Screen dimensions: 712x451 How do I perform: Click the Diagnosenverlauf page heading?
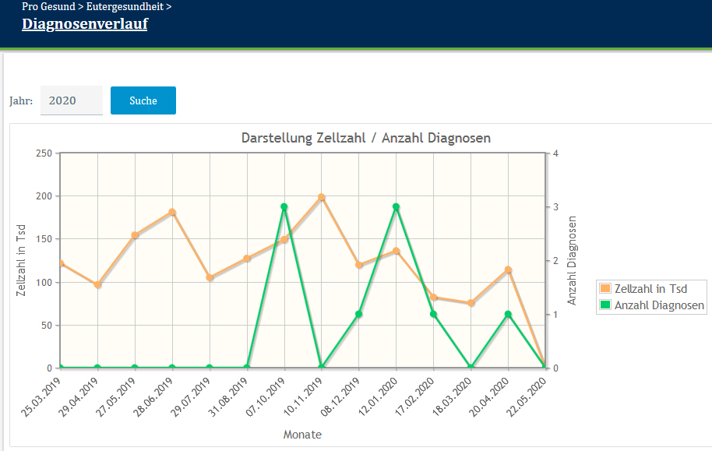coord(85,24)
